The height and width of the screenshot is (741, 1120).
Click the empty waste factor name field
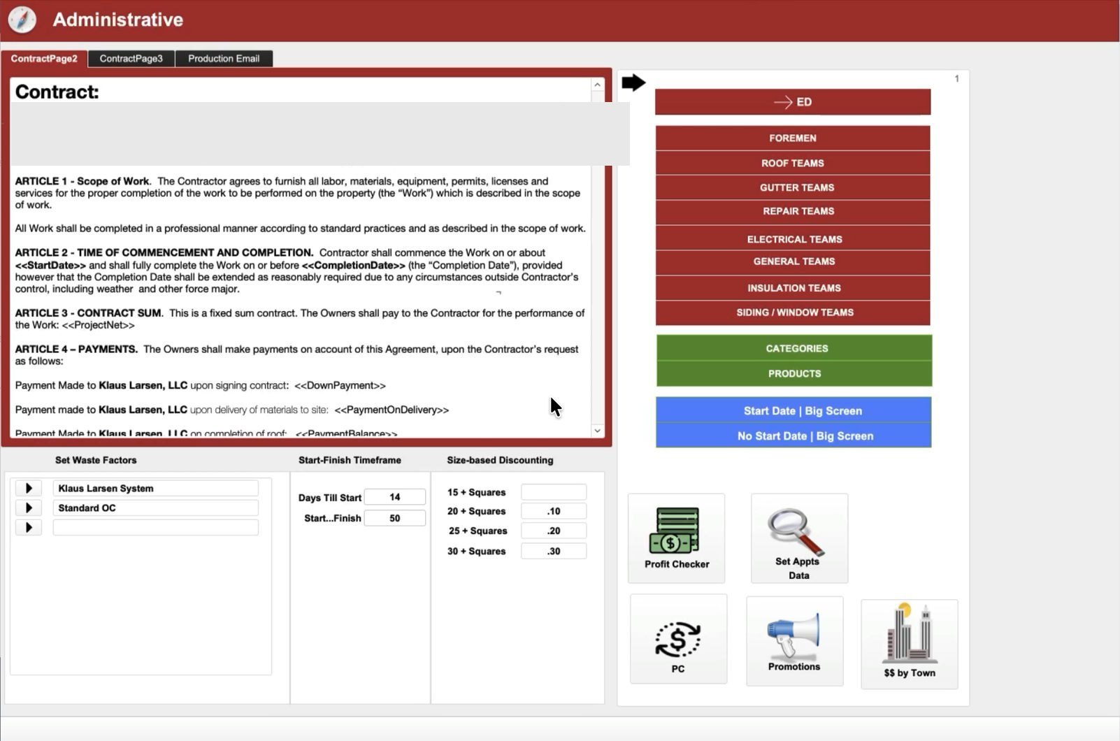[155, 527]
